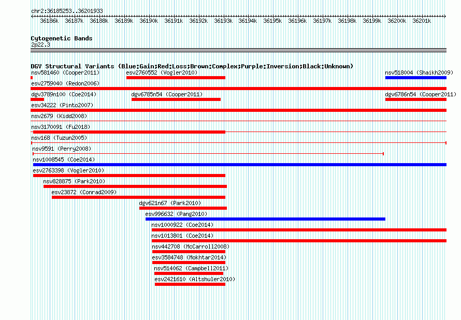Click nsv2679 (Kidd2008) variant label
The image size is (461, 320).
click(59, 116)
